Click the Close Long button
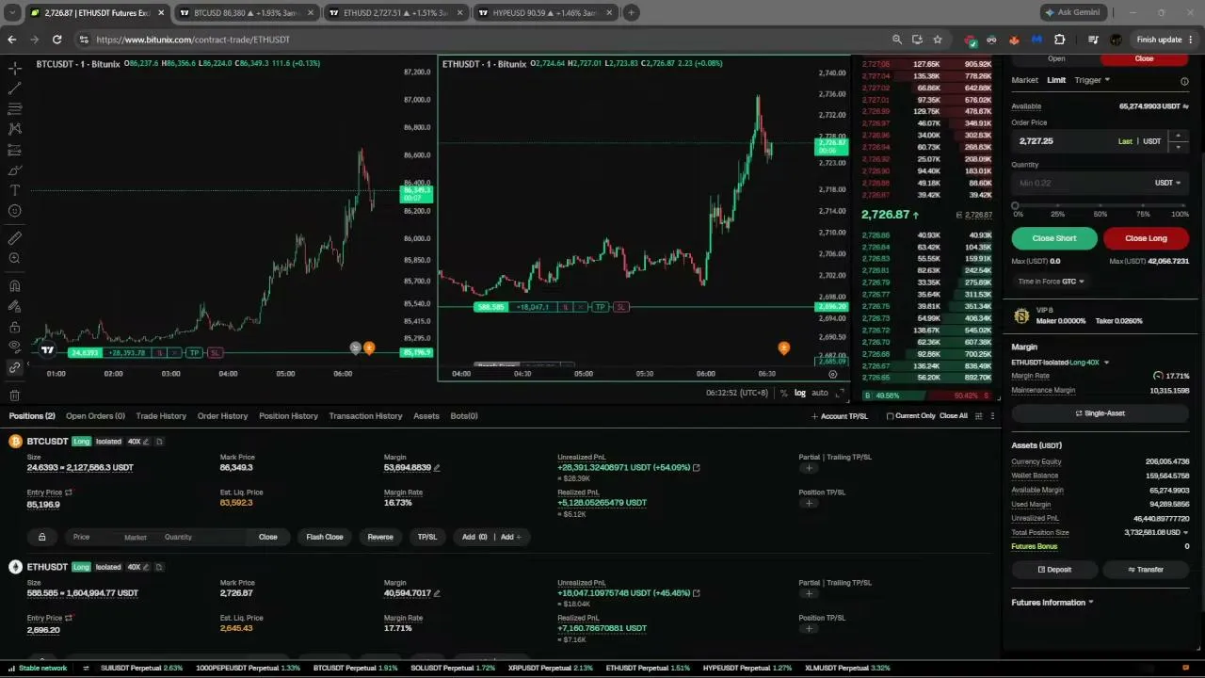The width and height of the screenshot is (1205, 678). [1146, 238]
